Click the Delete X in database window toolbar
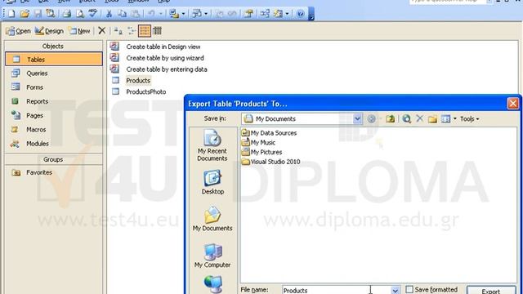 click(x=101, y=31)
